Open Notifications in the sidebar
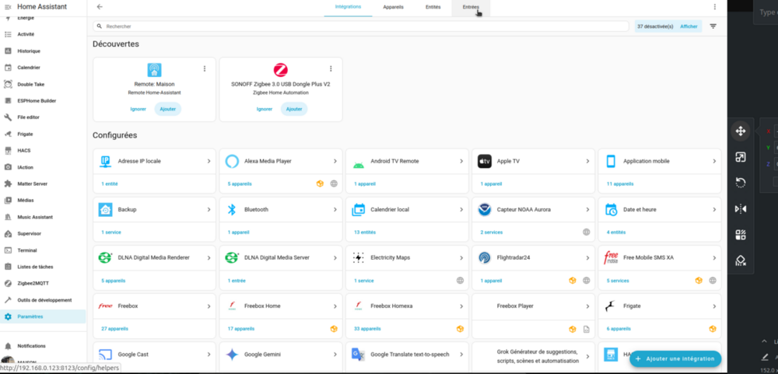 coord(31,346)
